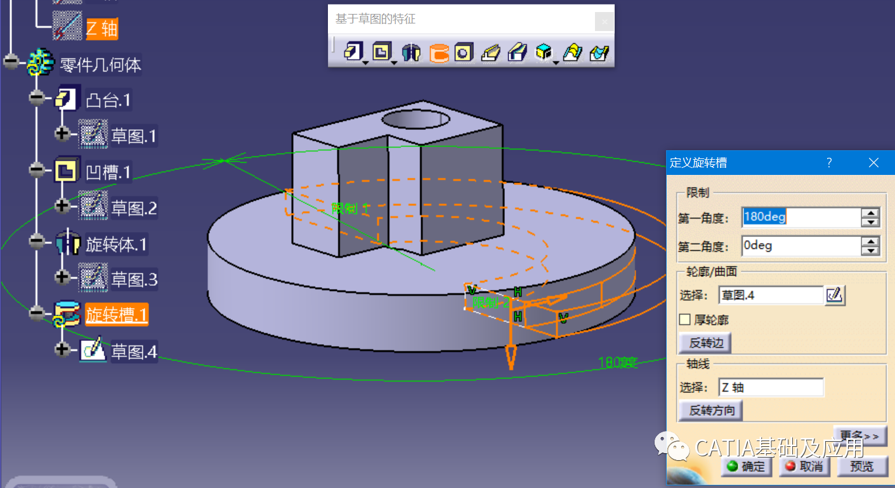Click the 反转边 button
The image size is (895, 488).
(x=705, y=343)
